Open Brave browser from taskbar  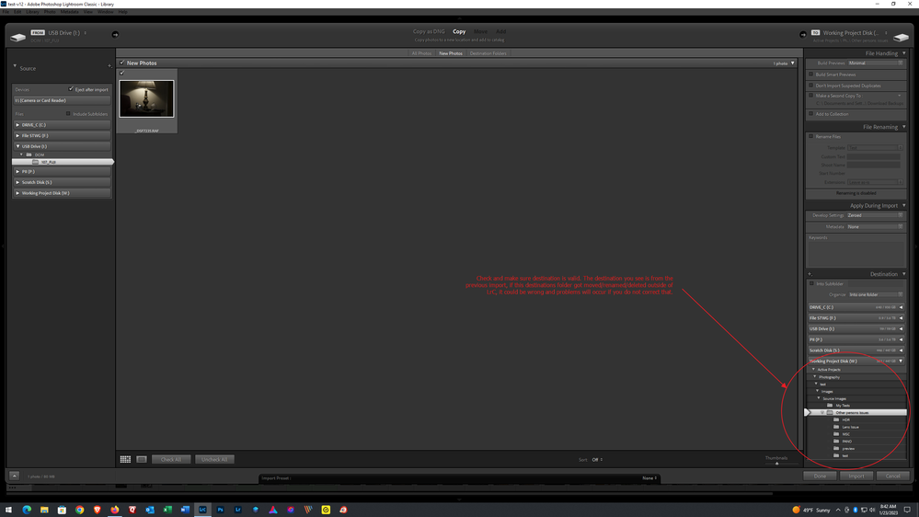tap(97, 510)
